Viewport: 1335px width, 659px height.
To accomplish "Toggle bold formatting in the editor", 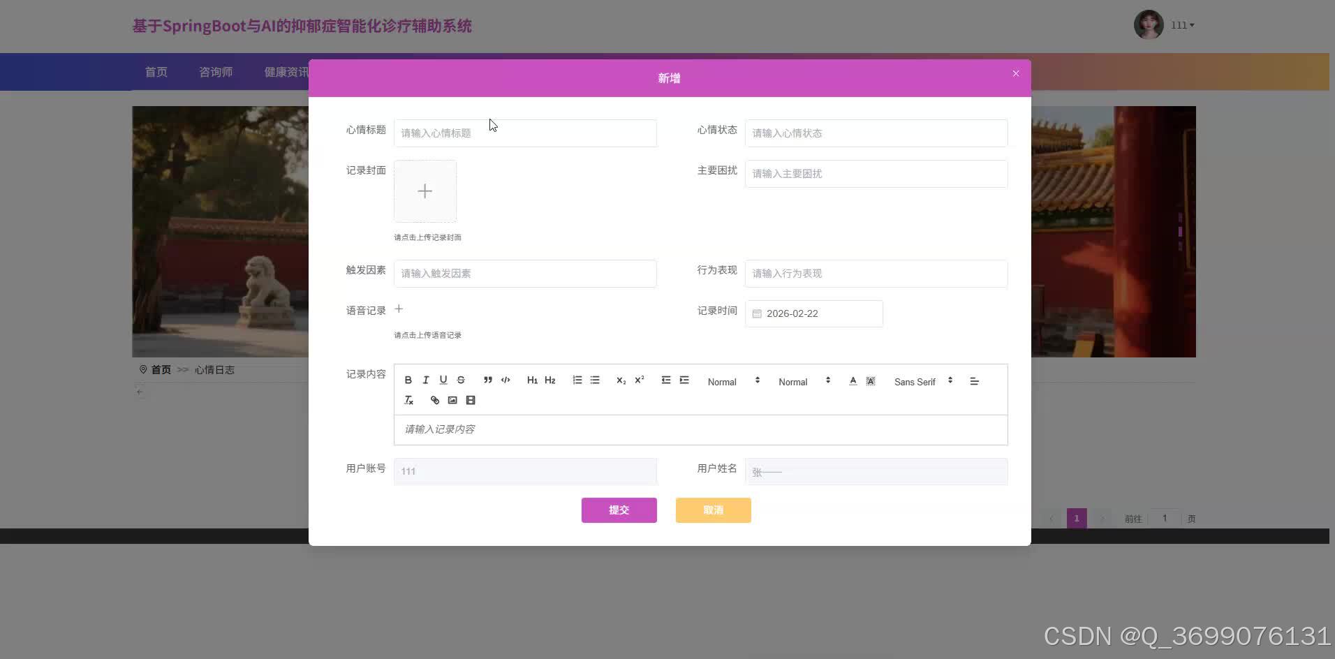I will [x=408, y=380].
